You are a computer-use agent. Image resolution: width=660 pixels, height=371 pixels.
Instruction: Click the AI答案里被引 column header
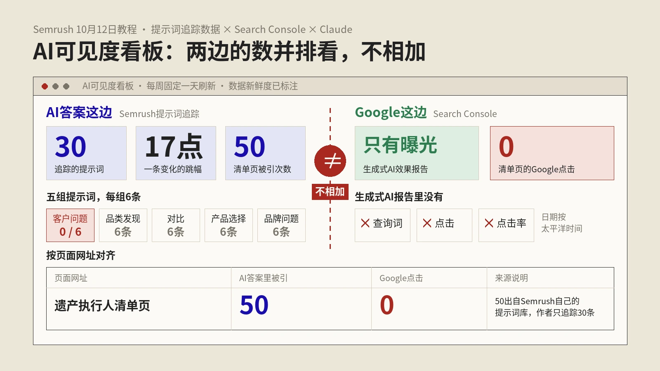click(x=263, y=278)
